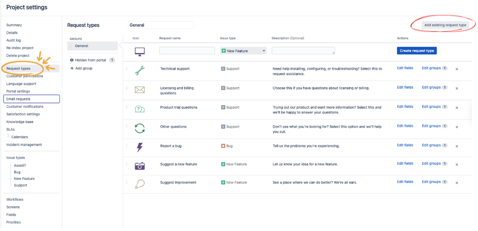The image size is (478, 231).
Task: Click the Request name input field
Action: (x=187, y=51)
